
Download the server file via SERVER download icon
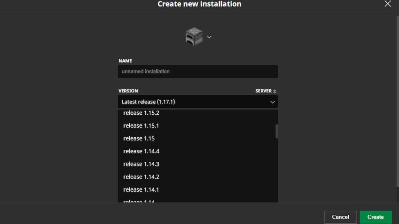(274, 91)
